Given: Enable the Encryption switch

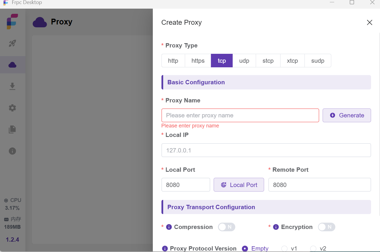Looking at the screenshot, I should click(x=326, y=227).
